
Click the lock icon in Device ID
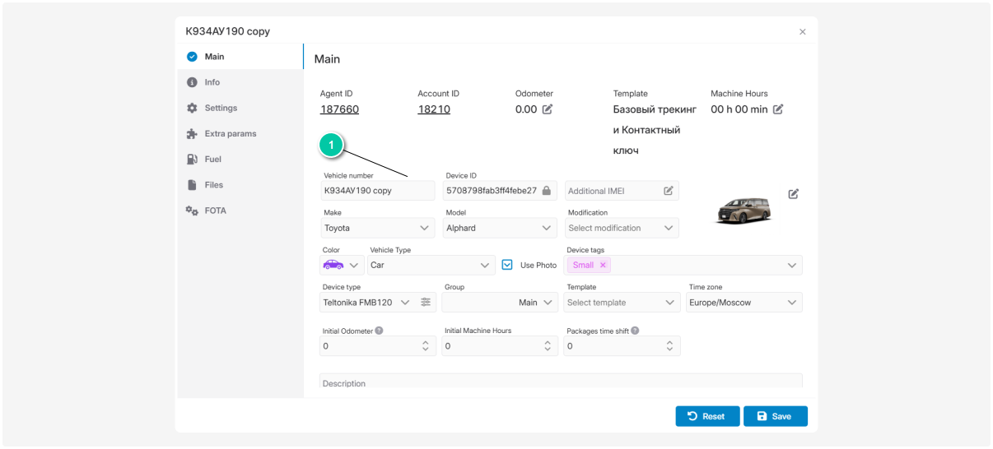[546, 191]
